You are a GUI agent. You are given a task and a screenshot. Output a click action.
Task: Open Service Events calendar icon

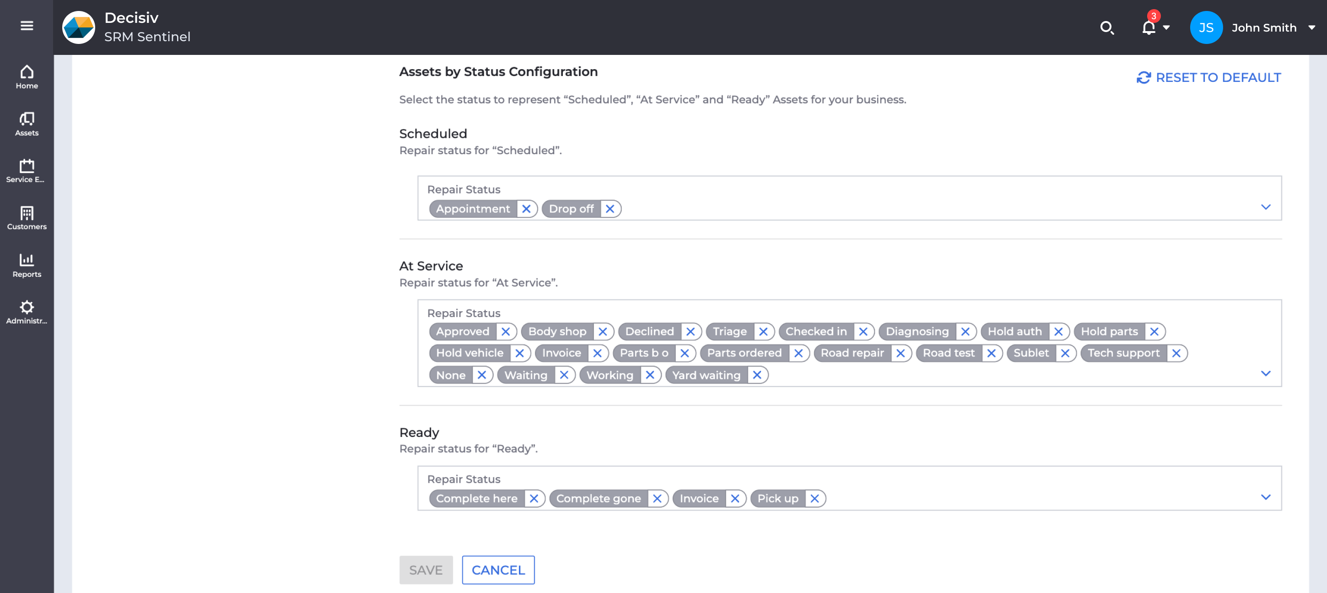tap(27, 171)
